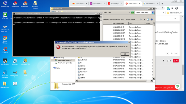Open the Другие закладки bookmarks folder

click(x=174, y=13)
